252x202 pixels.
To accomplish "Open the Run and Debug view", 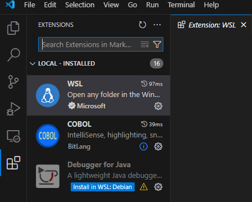I will pos(13,109).
